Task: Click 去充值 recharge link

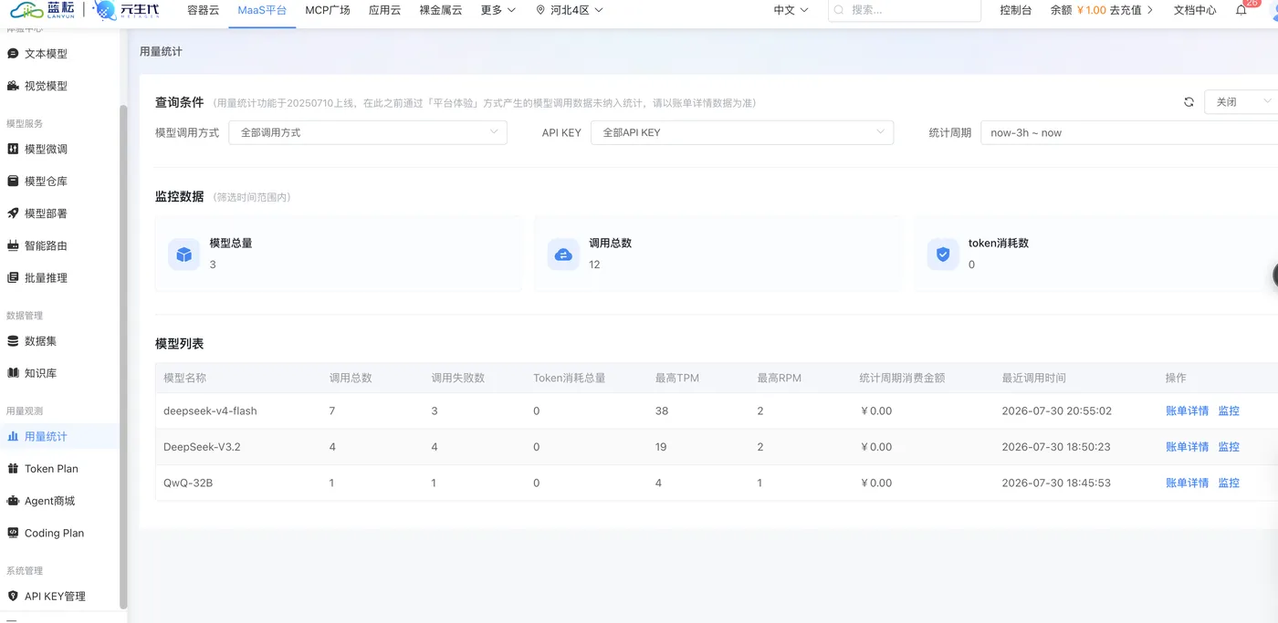Action: 1132,10
